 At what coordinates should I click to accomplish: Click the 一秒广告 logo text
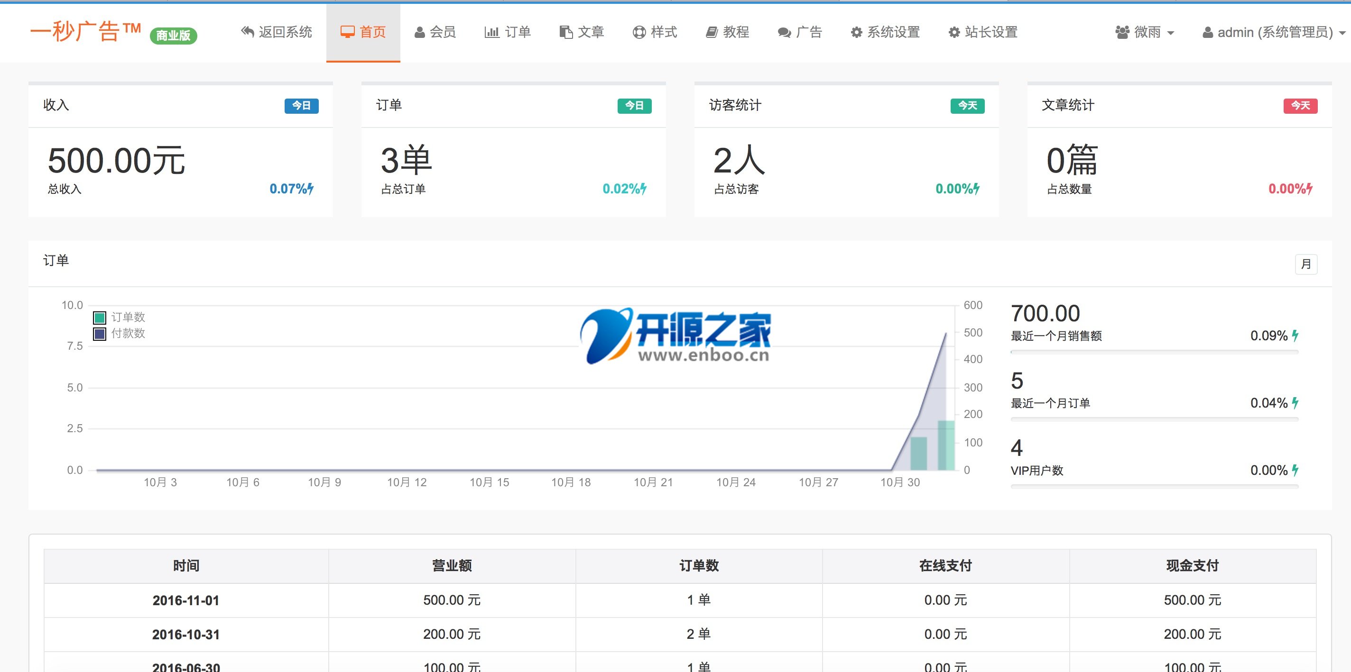85,31
